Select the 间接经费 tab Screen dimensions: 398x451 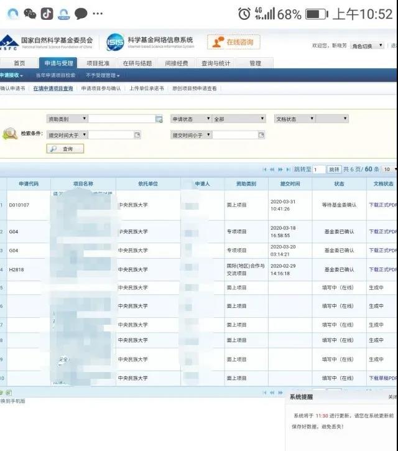coord(176,63)
